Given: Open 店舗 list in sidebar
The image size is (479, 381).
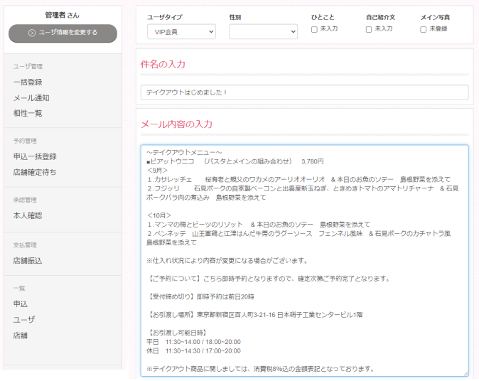Looking at the screenshot, I should coord(21,335).
